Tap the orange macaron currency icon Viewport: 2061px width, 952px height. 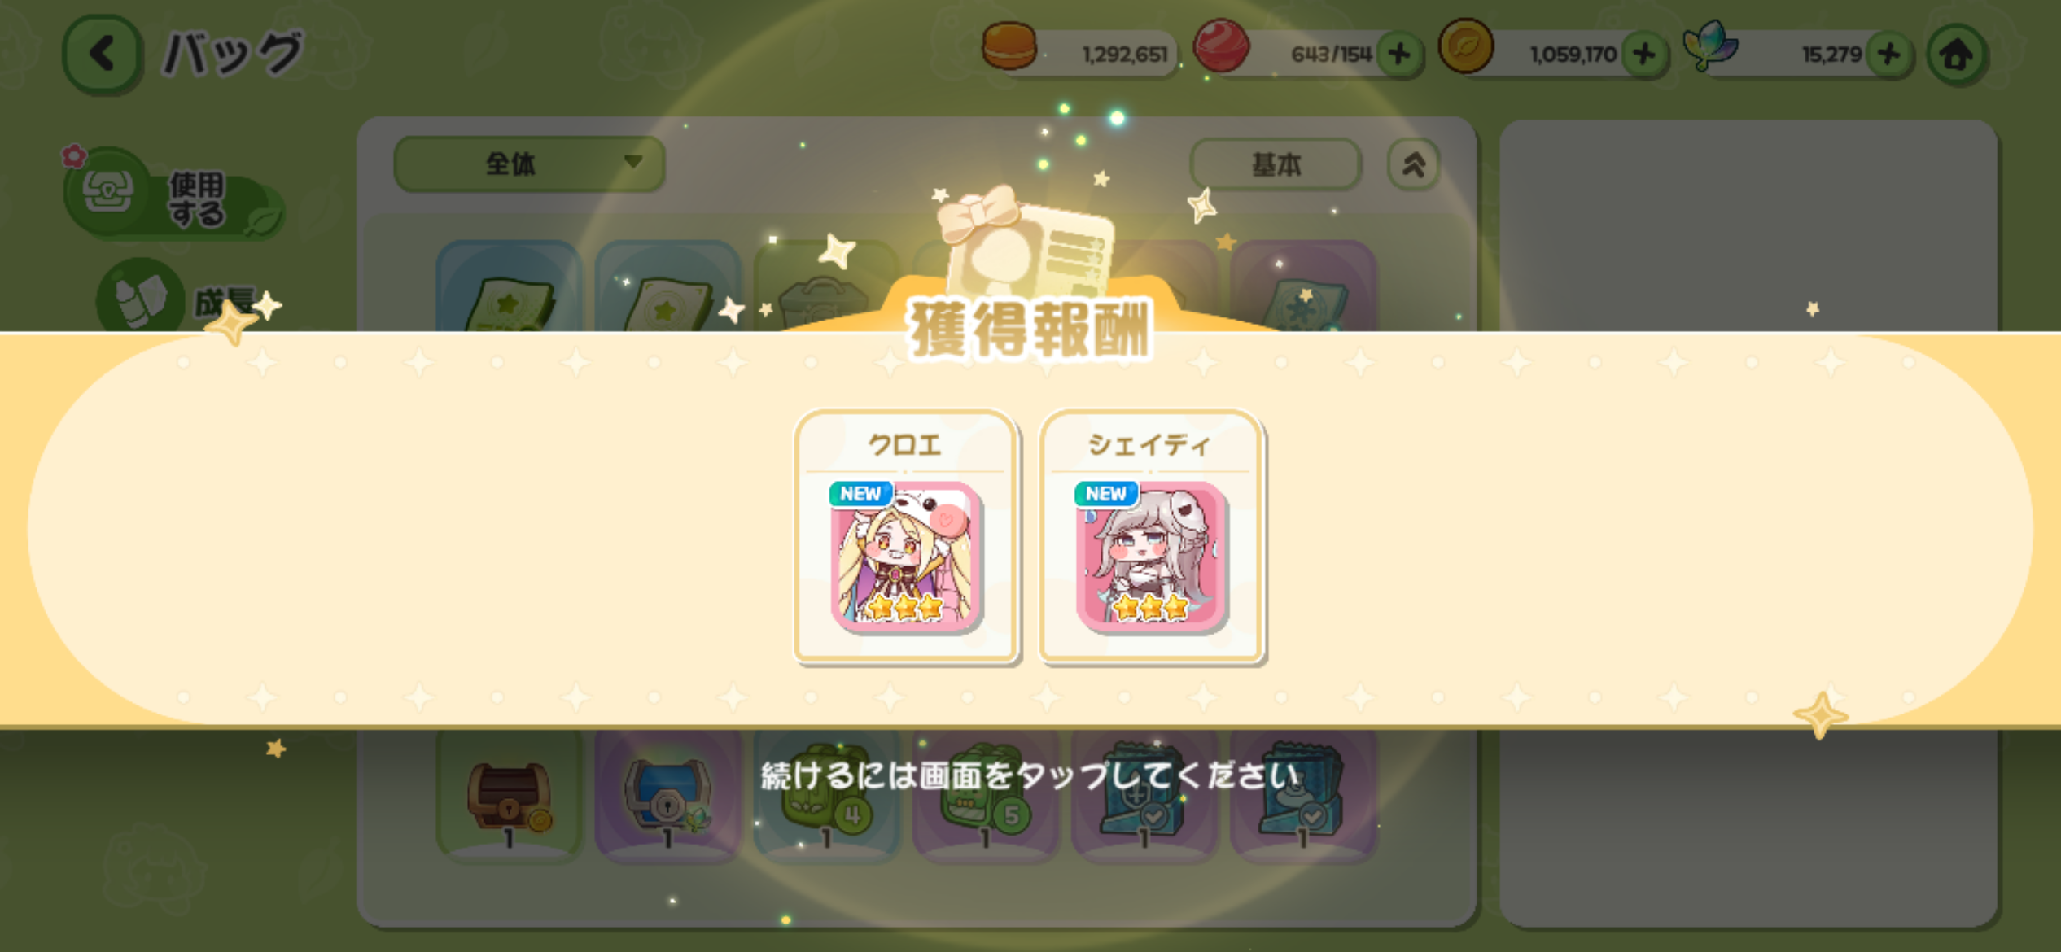(1009, 46)
